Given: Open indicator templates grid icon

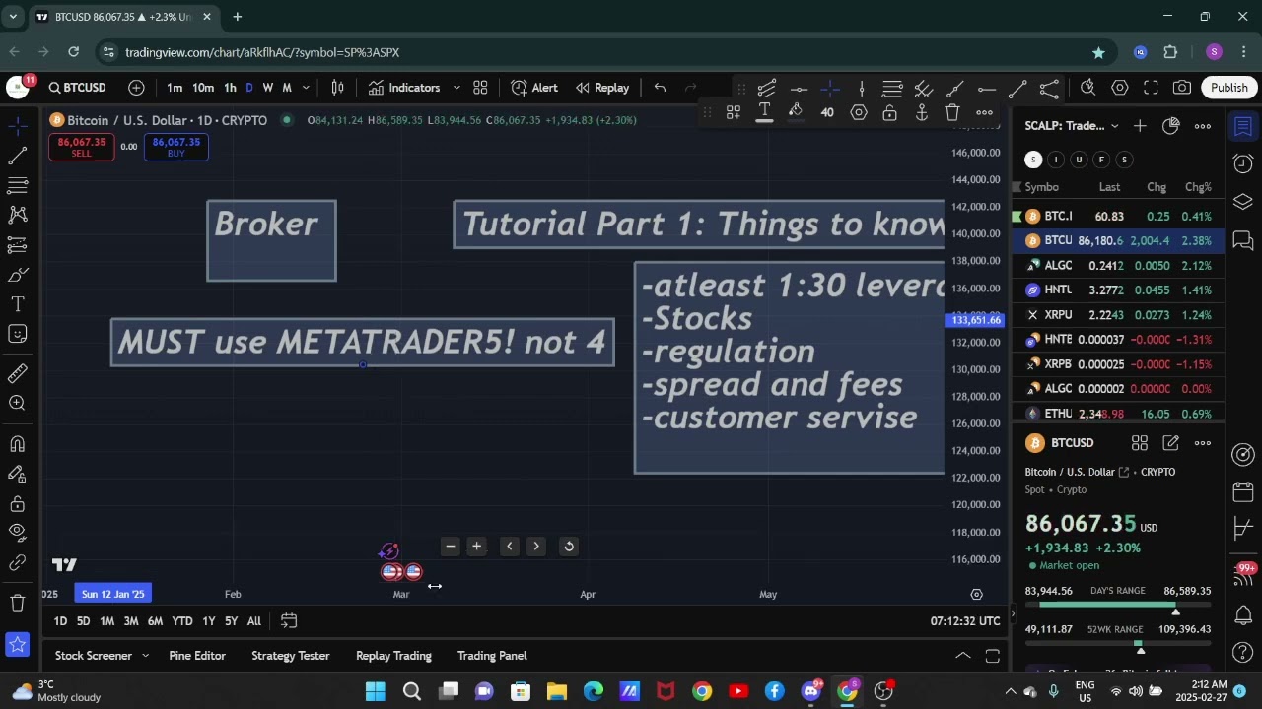Looking at the screenshot, I should pos(480,88).
